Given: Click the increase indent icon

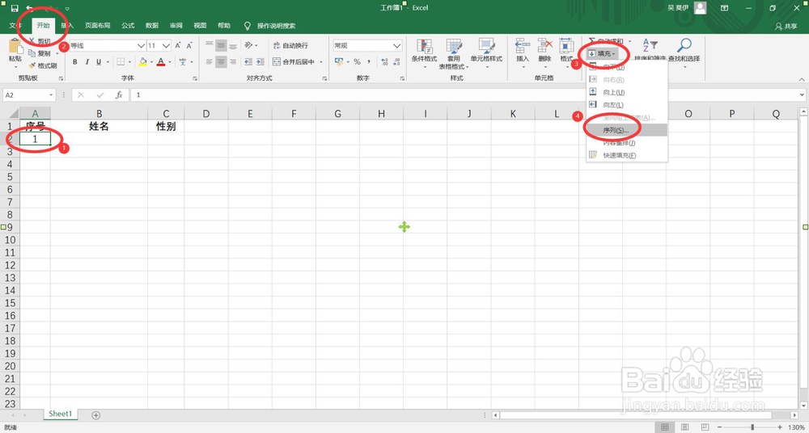Looking at the screenshot, I should click(x=260, y=62).
